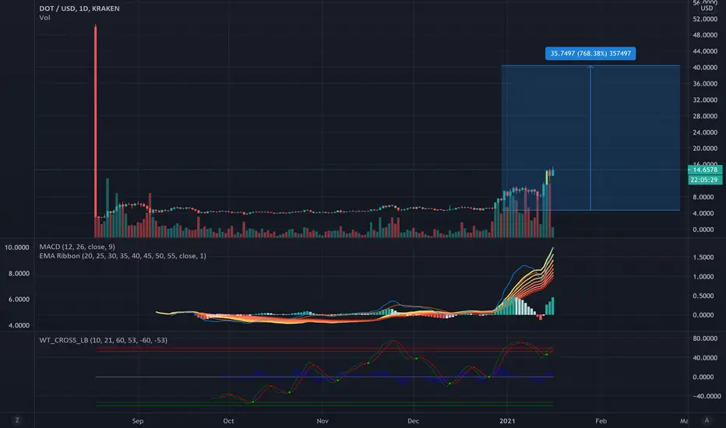Click the 52.0000 price axis label
This screenshot has height=428, width=726.
(x=705, y=19)
